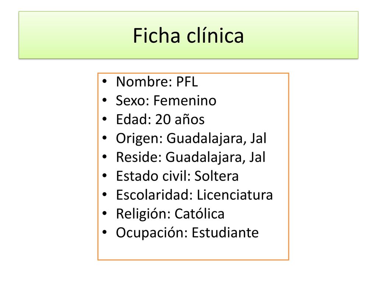Select the 'Reside: Guadalajara, Jal' entry
The image size is (377, 283).
[x=191, y=157]
